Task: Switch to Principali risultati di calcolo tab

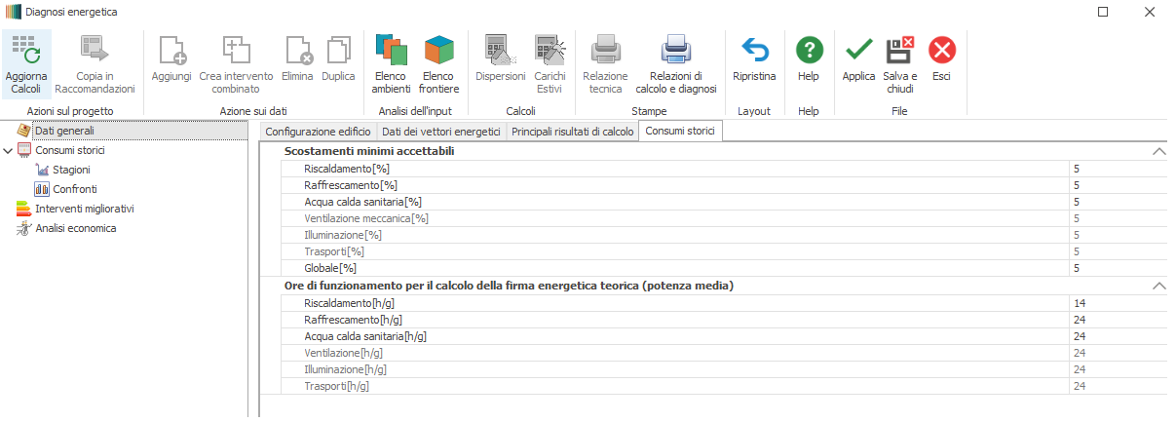Action: [572, 132]
